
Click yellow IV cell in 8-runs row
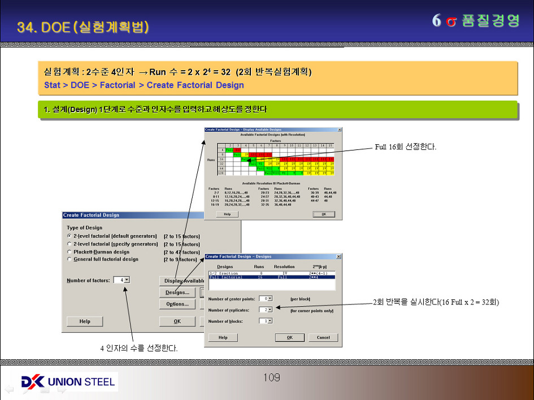(245, 155)
